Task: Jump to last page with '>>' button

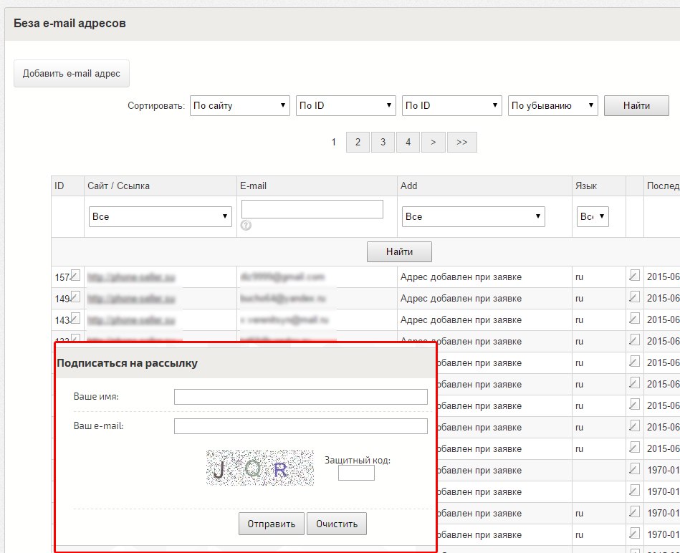Action: point(461,143)
